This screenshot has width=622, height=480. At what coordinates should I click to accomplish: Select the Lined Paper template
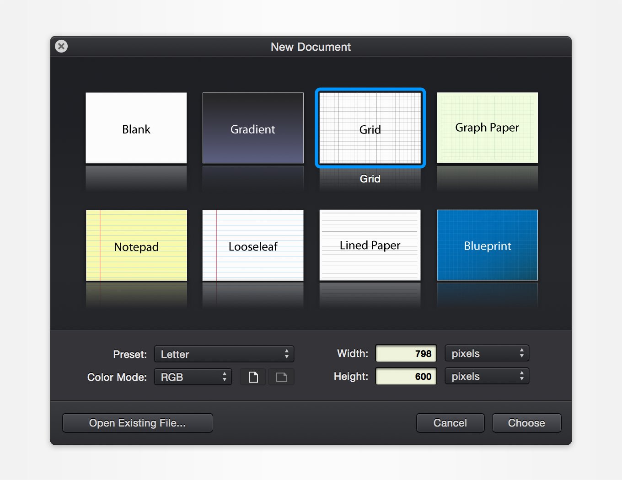370,245
